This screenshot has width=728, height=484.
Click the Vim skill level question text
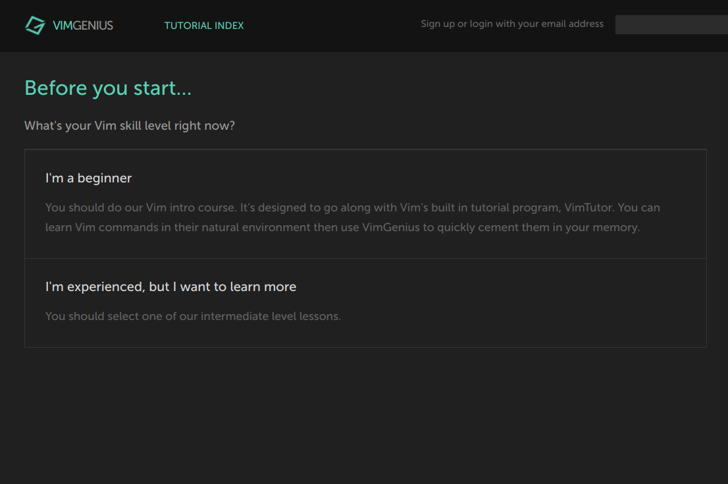(130, 125)
